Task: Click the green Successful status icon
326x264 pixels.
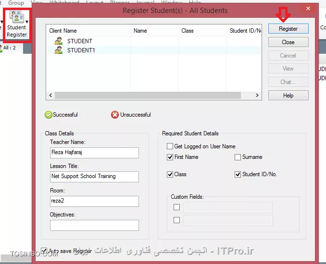Action: tap(49, 115)
